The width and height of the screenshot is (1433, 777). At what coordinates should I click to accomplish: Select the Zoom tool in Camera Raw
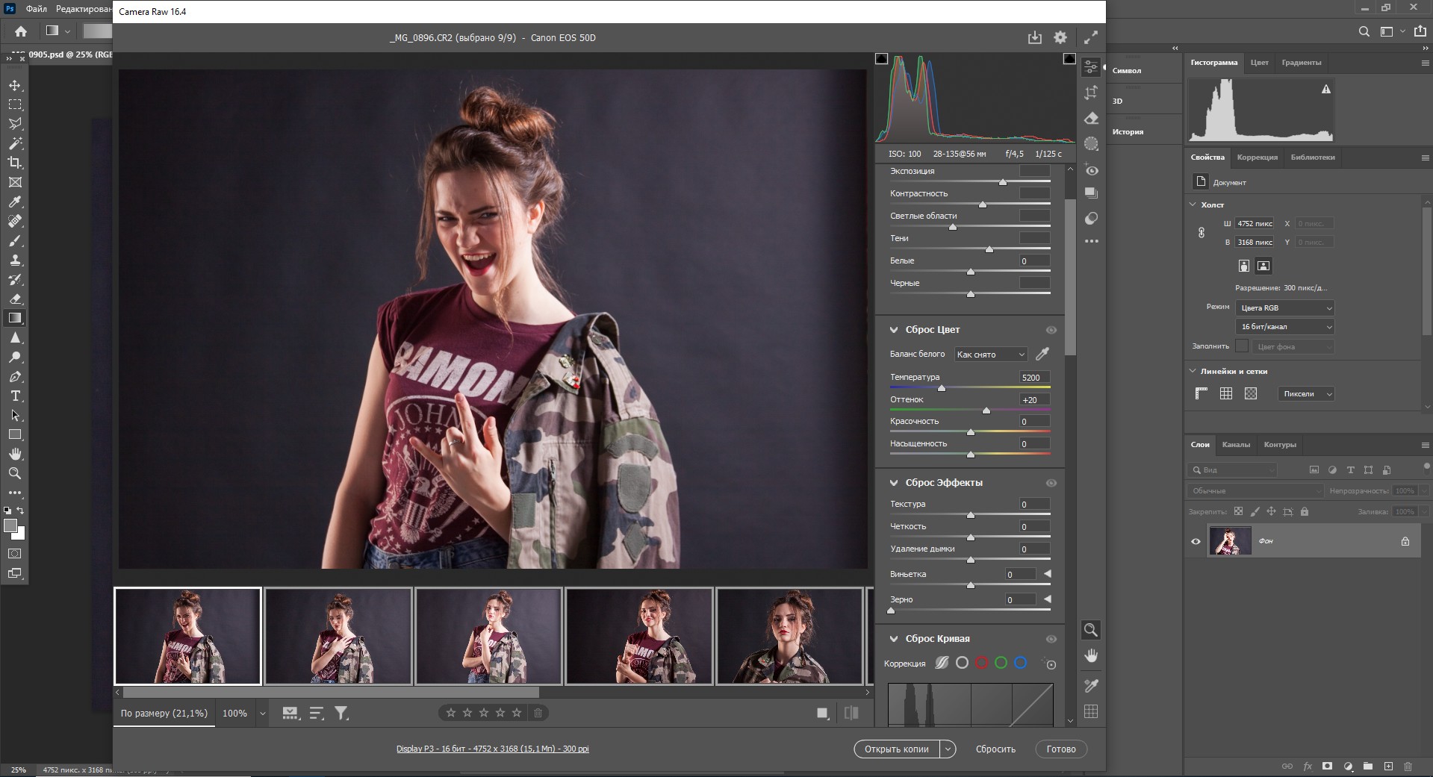(1091, 631)
